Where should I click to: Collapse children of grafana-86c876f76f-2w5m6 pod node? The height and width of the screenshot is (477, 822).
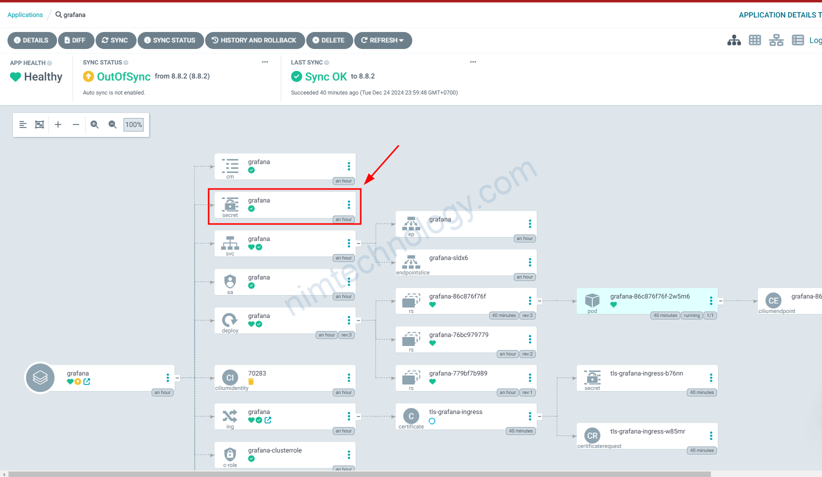(x=721, y=301)
